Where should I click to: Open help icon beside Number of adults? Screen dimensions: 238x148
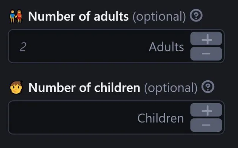196,16
